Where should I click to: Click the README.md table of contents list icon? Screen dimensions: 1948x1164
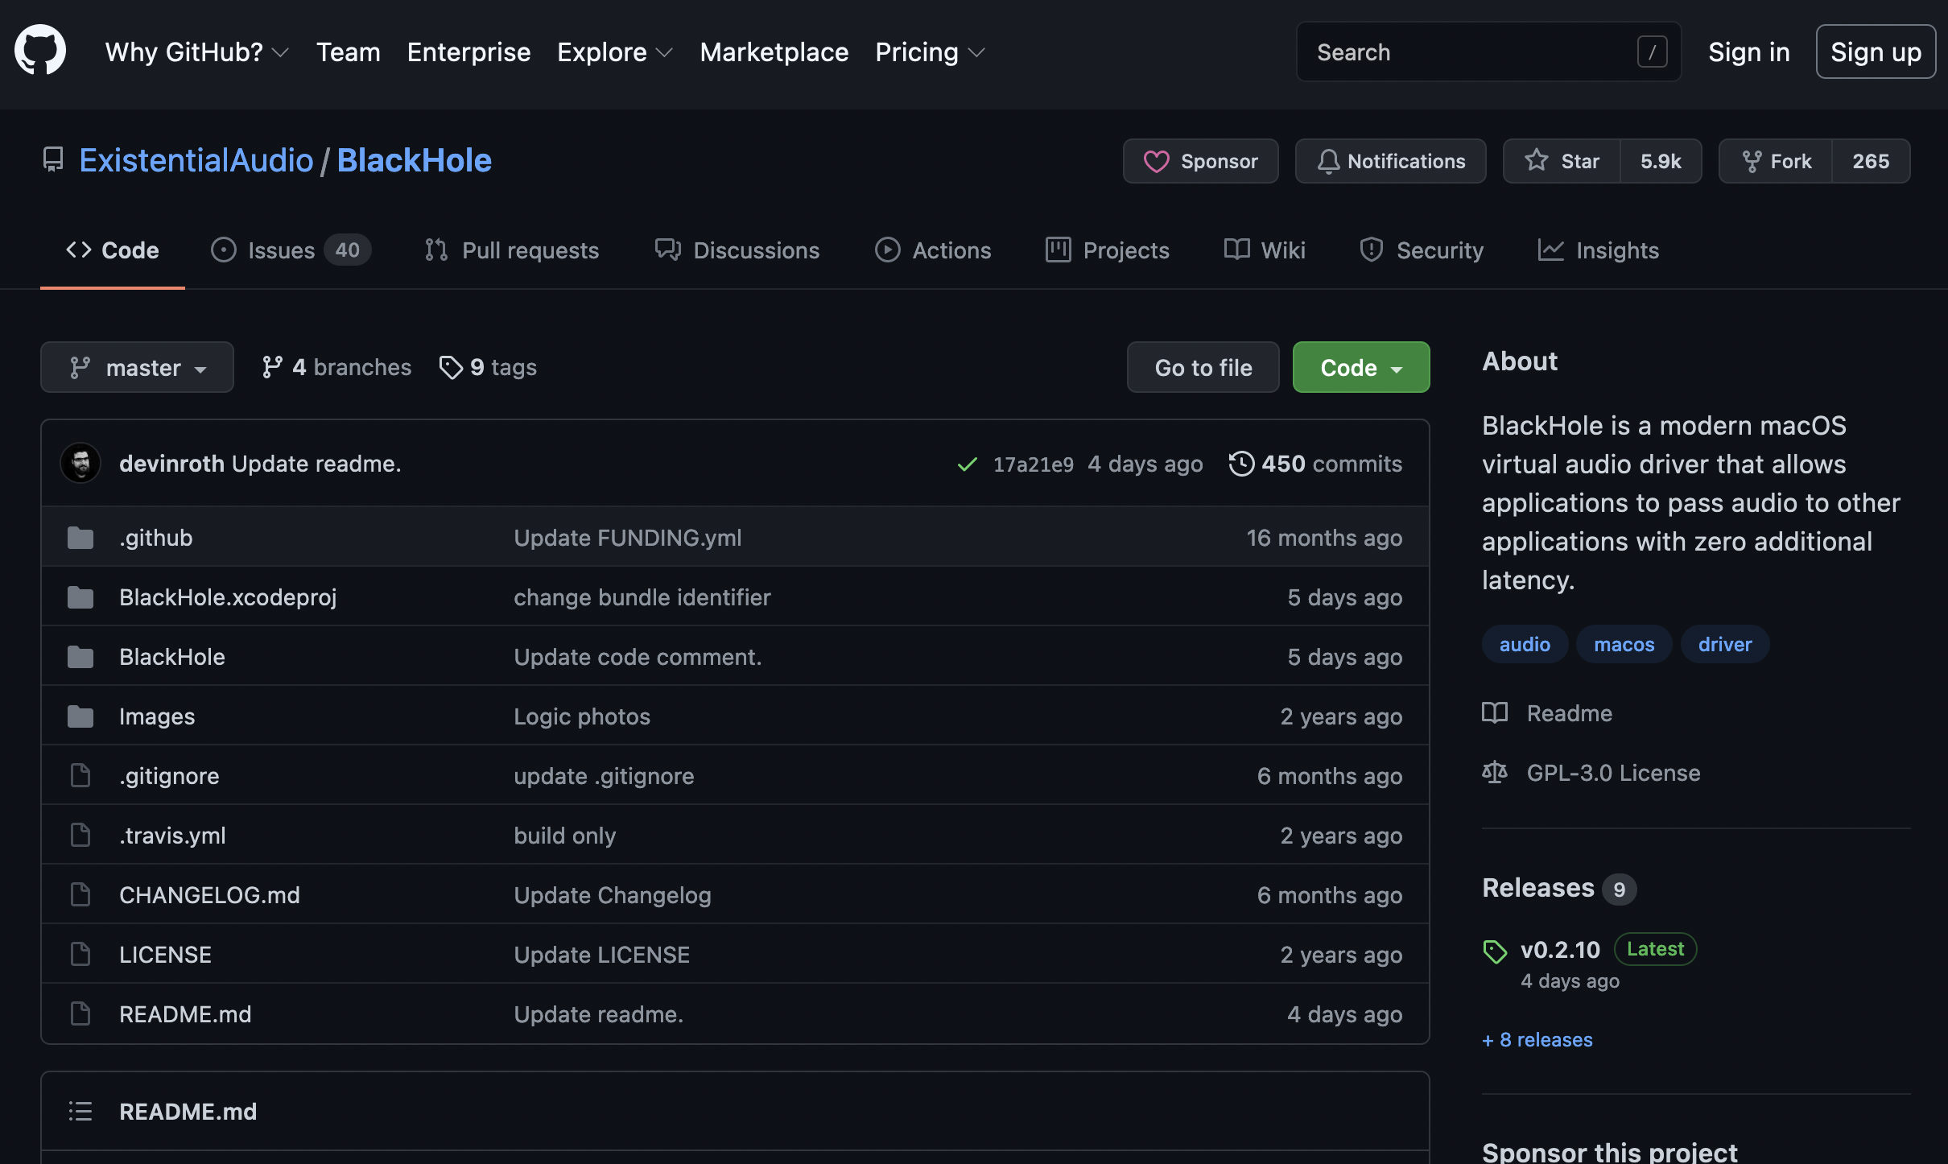[80, 1112]
